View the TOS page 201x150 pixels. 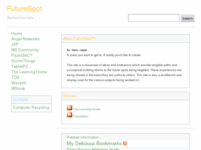(15, 77)
